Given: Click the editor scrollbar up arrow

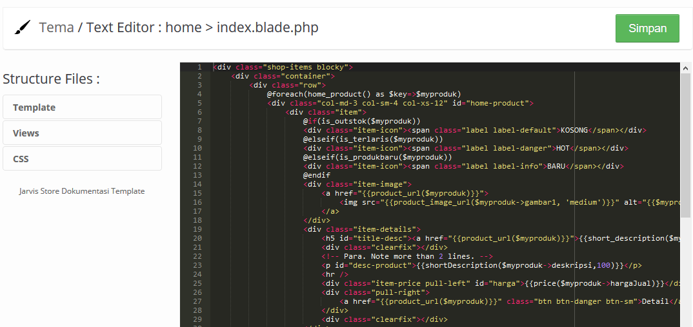Looking at the screenshot, I should [686, 68].
